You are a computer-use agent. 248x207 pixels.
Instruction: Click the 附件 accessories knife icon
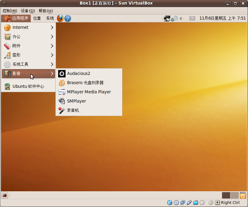[7, 46]
